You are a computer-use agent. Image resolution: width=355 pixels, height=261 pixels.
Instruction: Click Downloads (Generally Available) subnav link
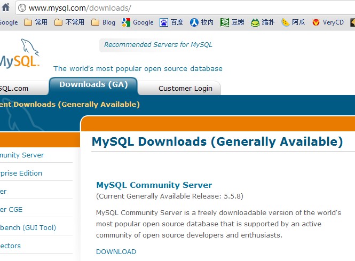(x=70, y=105)
